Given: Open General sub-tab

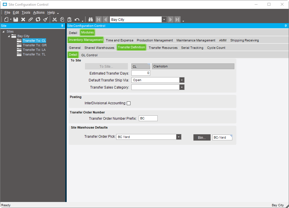Looking at the screenshot, I should (75, 48).
